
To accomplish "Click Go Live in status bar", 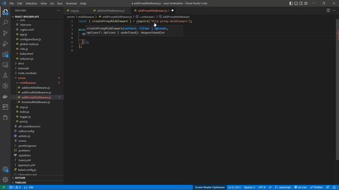I will (x=300, y=187).
